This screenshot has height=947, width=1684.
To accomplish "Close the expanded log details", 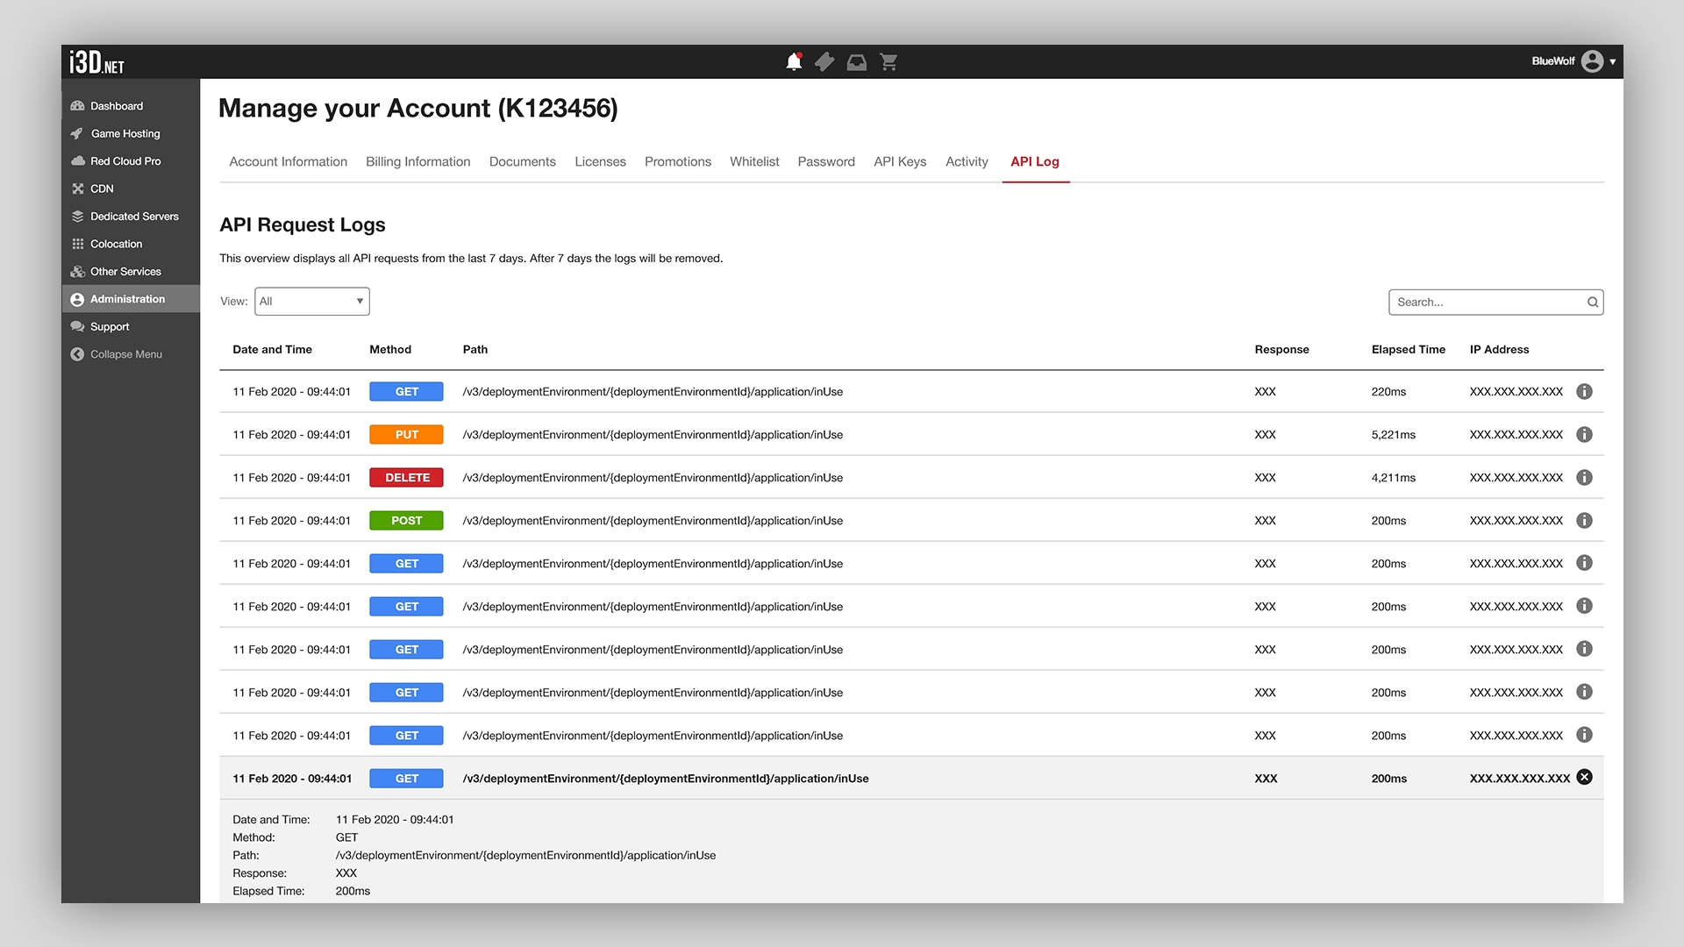I will coord(1584,777).
